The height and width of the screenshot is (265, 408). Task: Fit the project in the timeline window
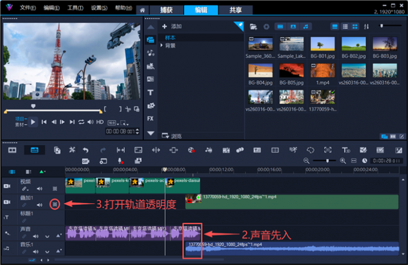[x=354, y=161]
